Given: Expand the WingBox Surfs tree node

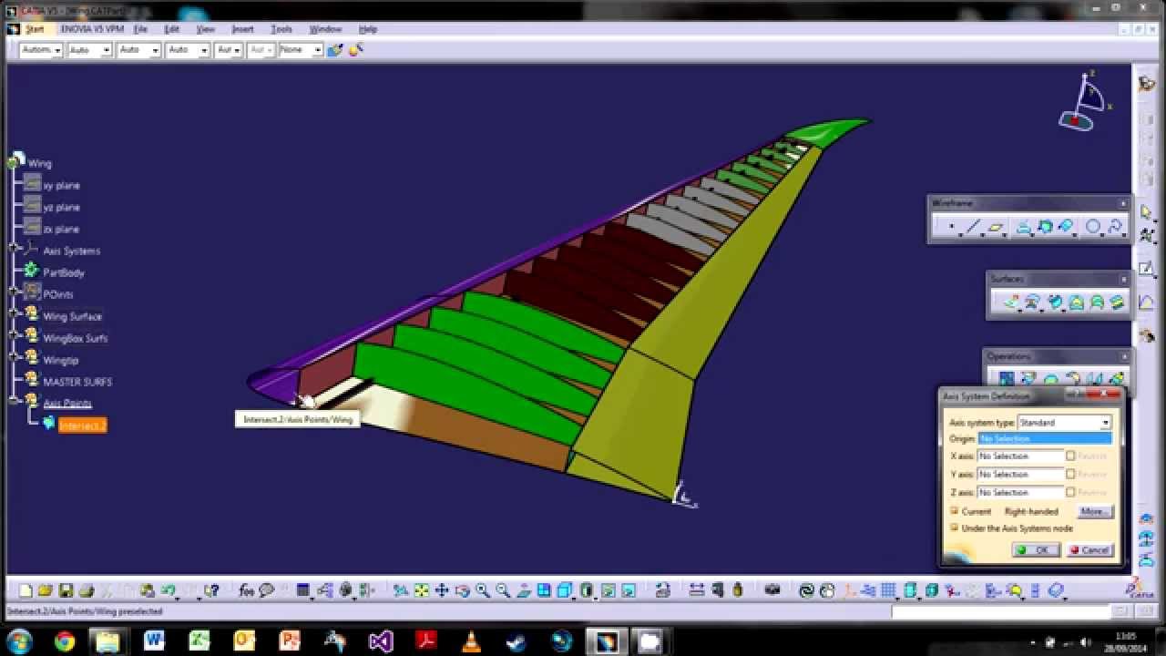Looking at the screenshot, I should [x=15, y=335].
